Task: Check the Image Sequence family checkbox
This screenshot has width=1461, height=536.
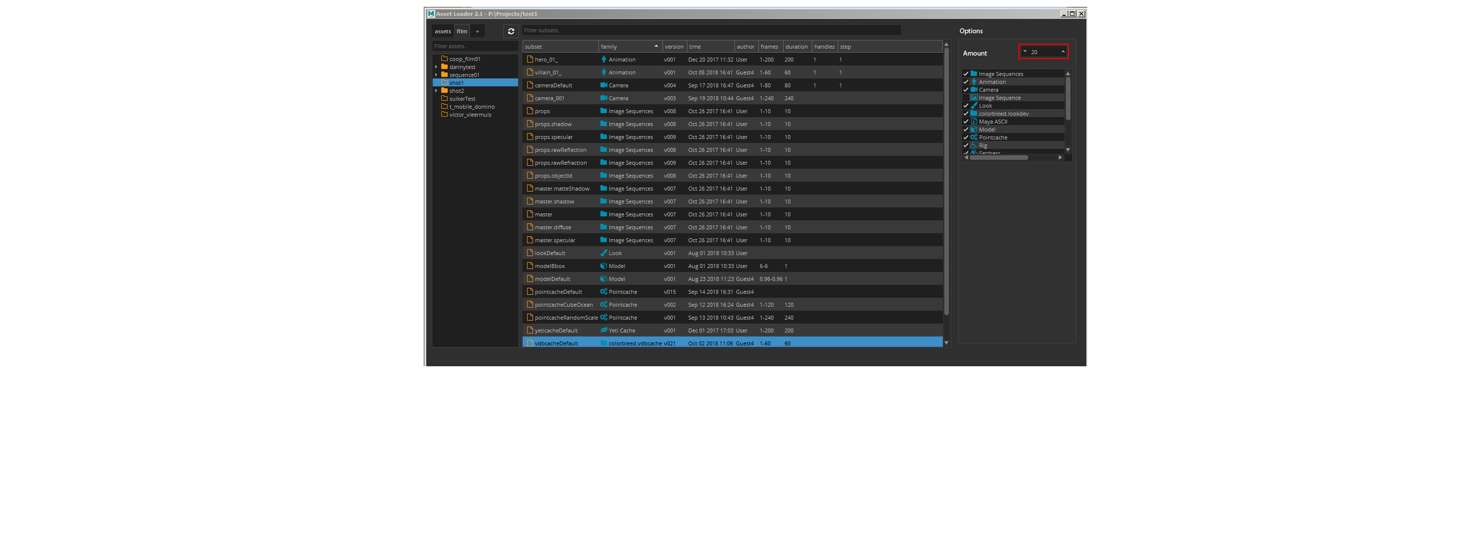Action: [966, 98]
